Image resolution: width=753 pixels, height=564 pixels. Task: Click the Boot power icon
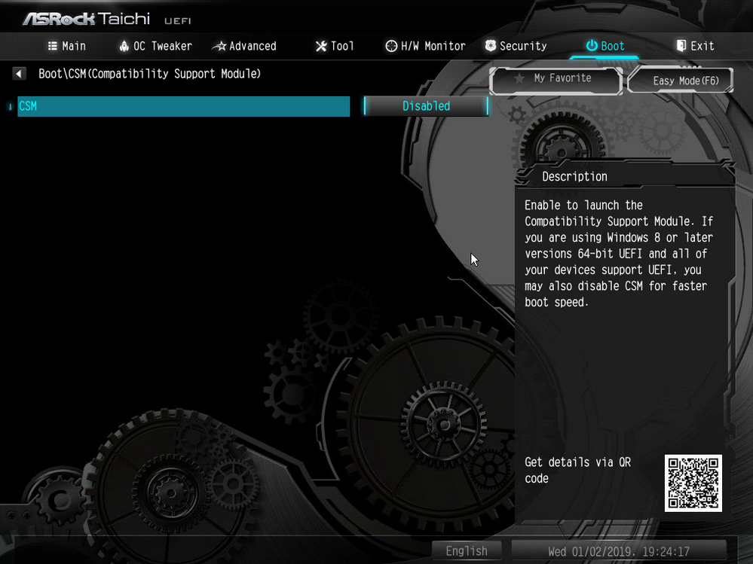click(x=592, y=46)
